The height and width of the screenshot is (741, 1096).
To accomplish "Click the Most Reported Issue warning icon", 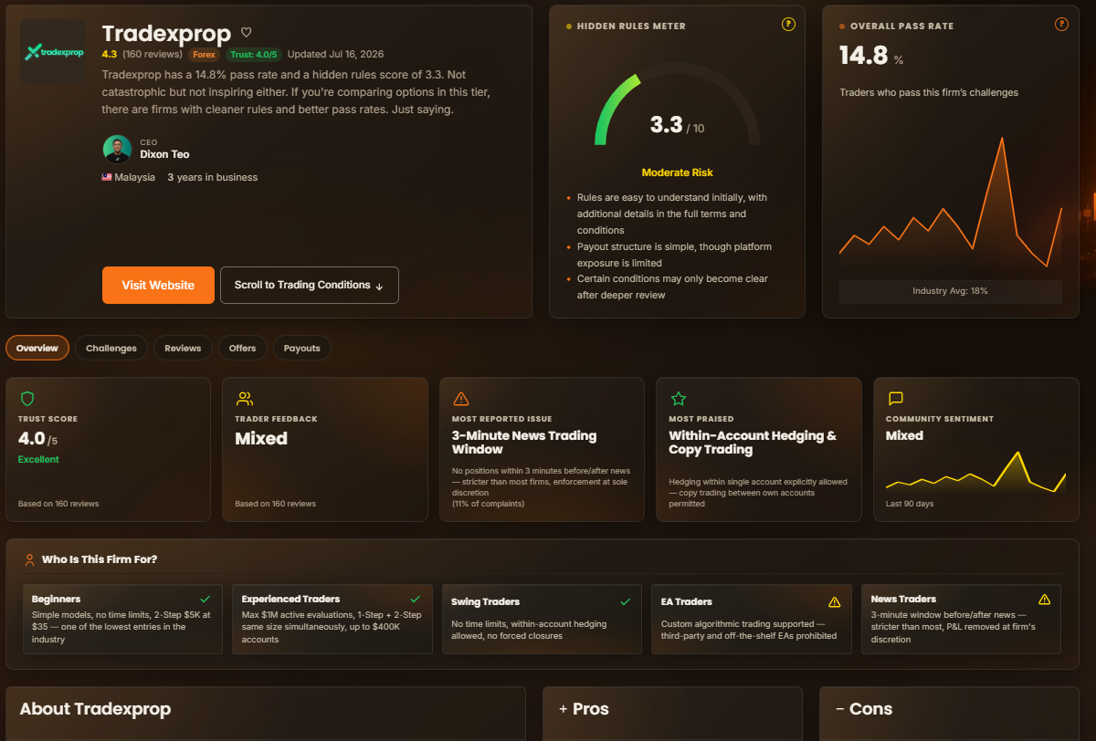I will pos(460,399).
